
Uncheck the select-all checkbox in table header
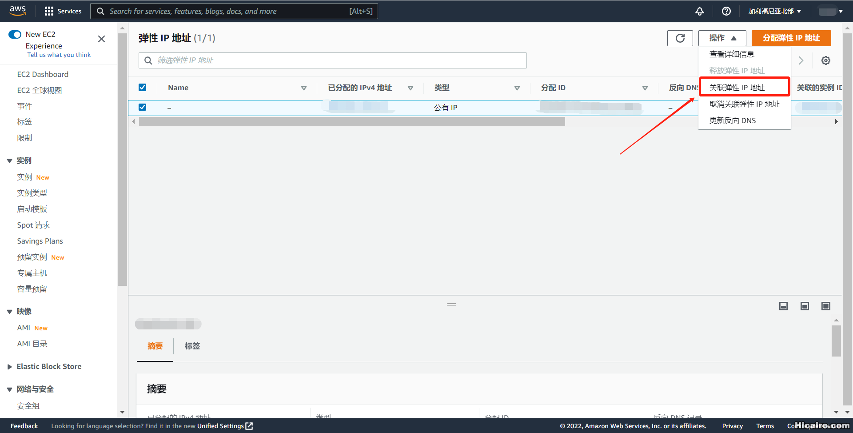tap(142, 87)
